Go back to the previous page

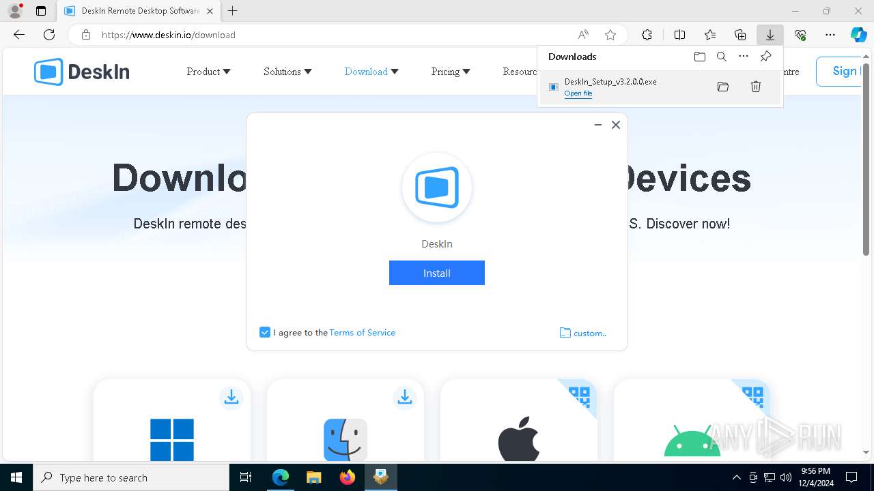(19, 35)
